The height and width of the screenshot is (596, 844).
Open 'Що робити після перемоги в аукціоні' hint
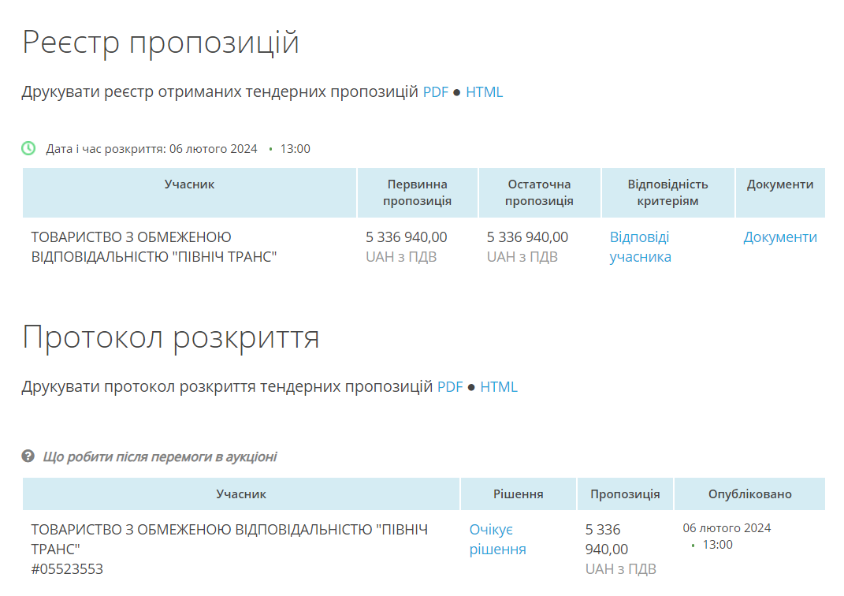coord(160,456)
